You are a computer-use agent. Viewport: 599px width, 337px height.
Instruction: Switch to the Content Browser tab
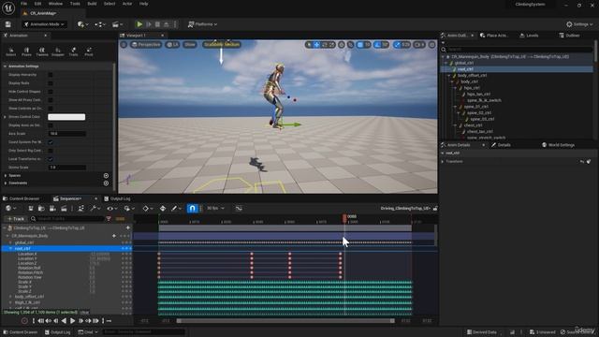[22, 198]
